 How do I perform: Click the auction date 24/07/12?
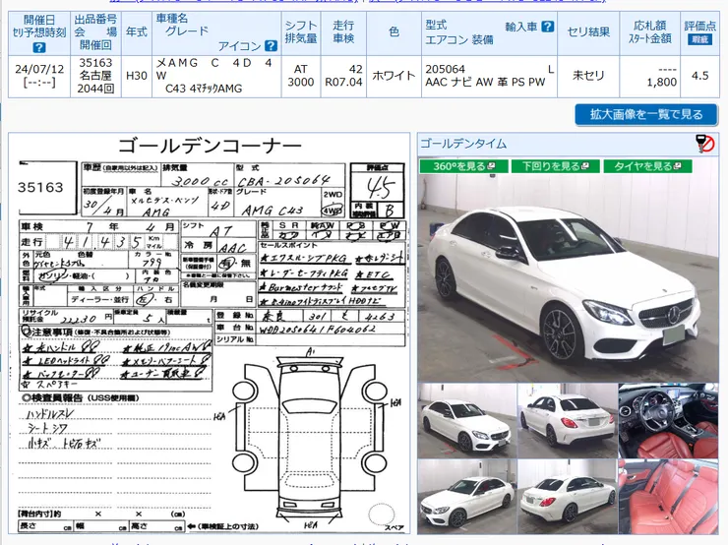39,69
